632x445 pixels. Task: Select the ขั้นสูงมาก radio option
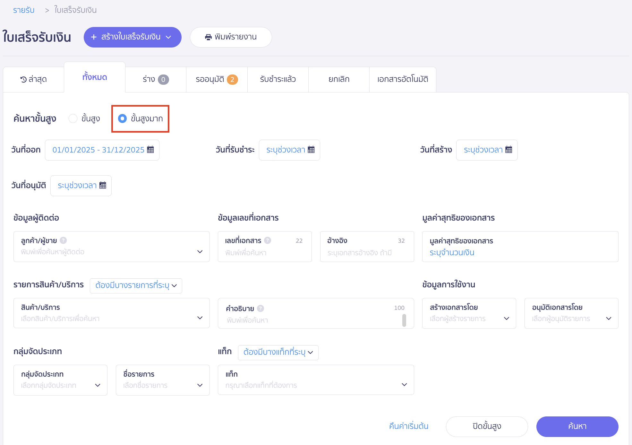(x=122, y=118)
